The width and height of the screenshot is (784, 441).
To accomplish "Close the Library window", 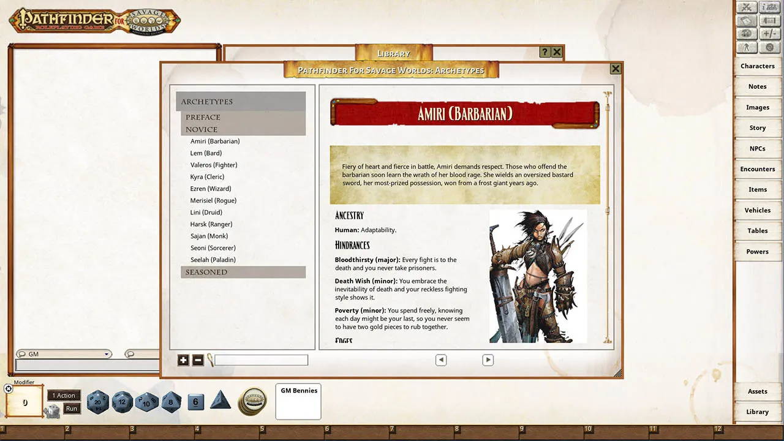I will pyautogui.click(x=557, y=53).
